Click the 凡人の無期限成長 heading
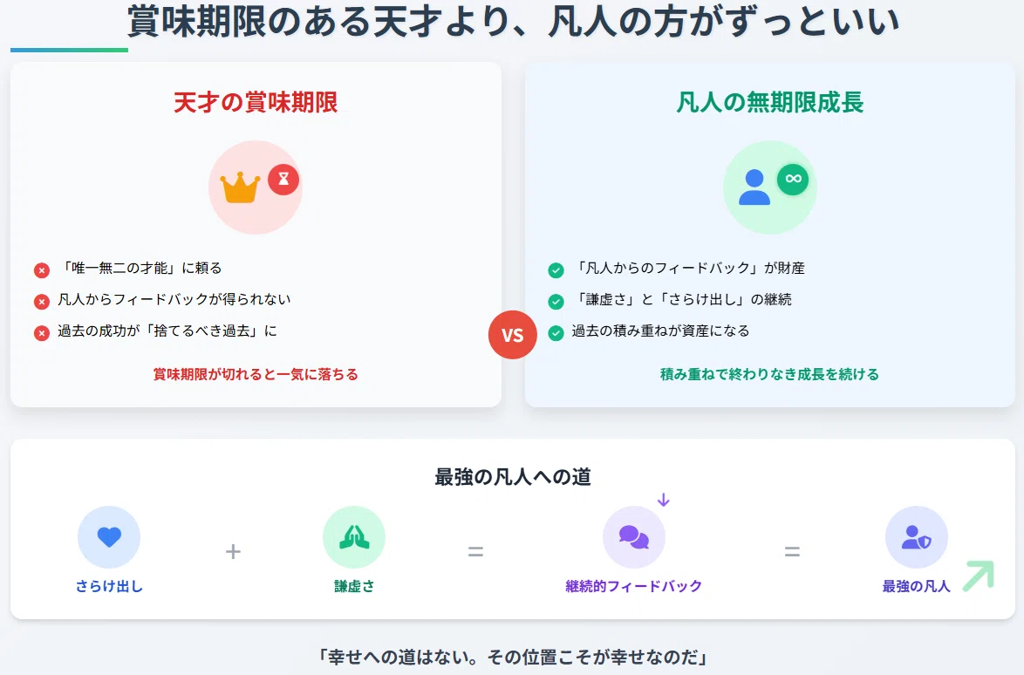Screen dimensions: 1024x675 (x=770, y=103)
